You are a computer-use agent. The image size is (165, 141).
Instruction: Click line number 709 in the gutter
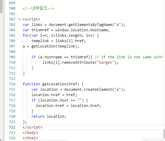(x=12, y=57)
